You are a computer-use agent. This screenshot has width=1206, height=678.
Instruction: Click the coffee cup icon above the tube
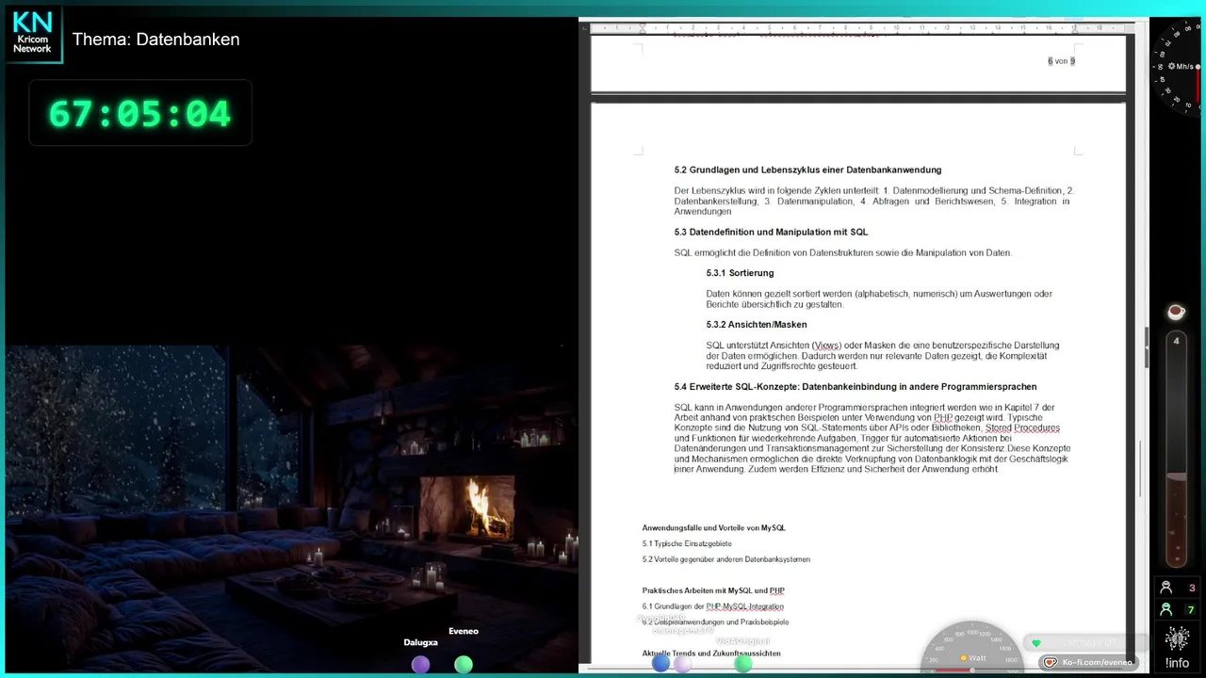(x=1175, y=312)
